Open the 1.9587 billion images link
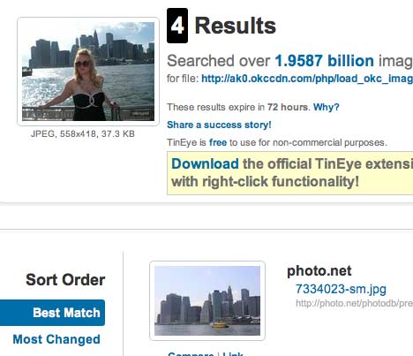This screenshot has width=413, height=356. (325, 61)
